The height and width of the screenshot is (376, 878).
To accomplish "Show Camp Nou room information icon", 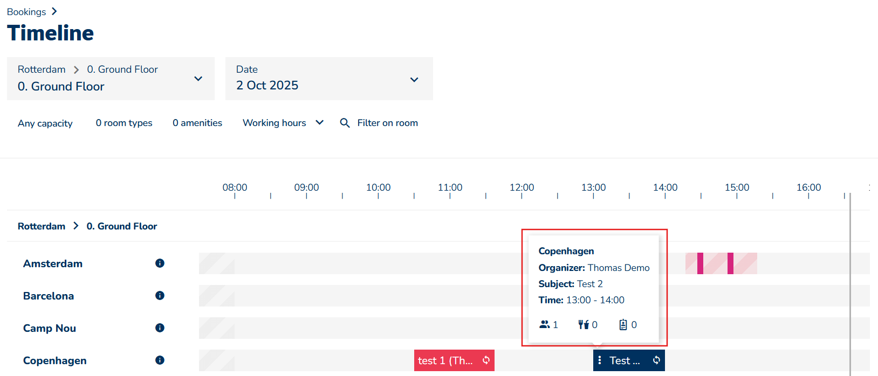I will click(160, 328).
